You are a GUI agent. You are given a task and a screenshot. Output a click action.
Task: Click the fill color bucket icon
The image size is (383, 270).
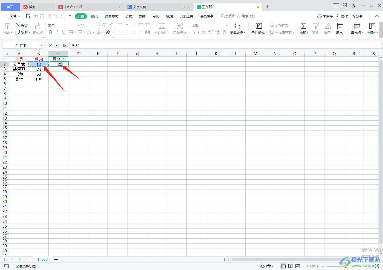89,32
